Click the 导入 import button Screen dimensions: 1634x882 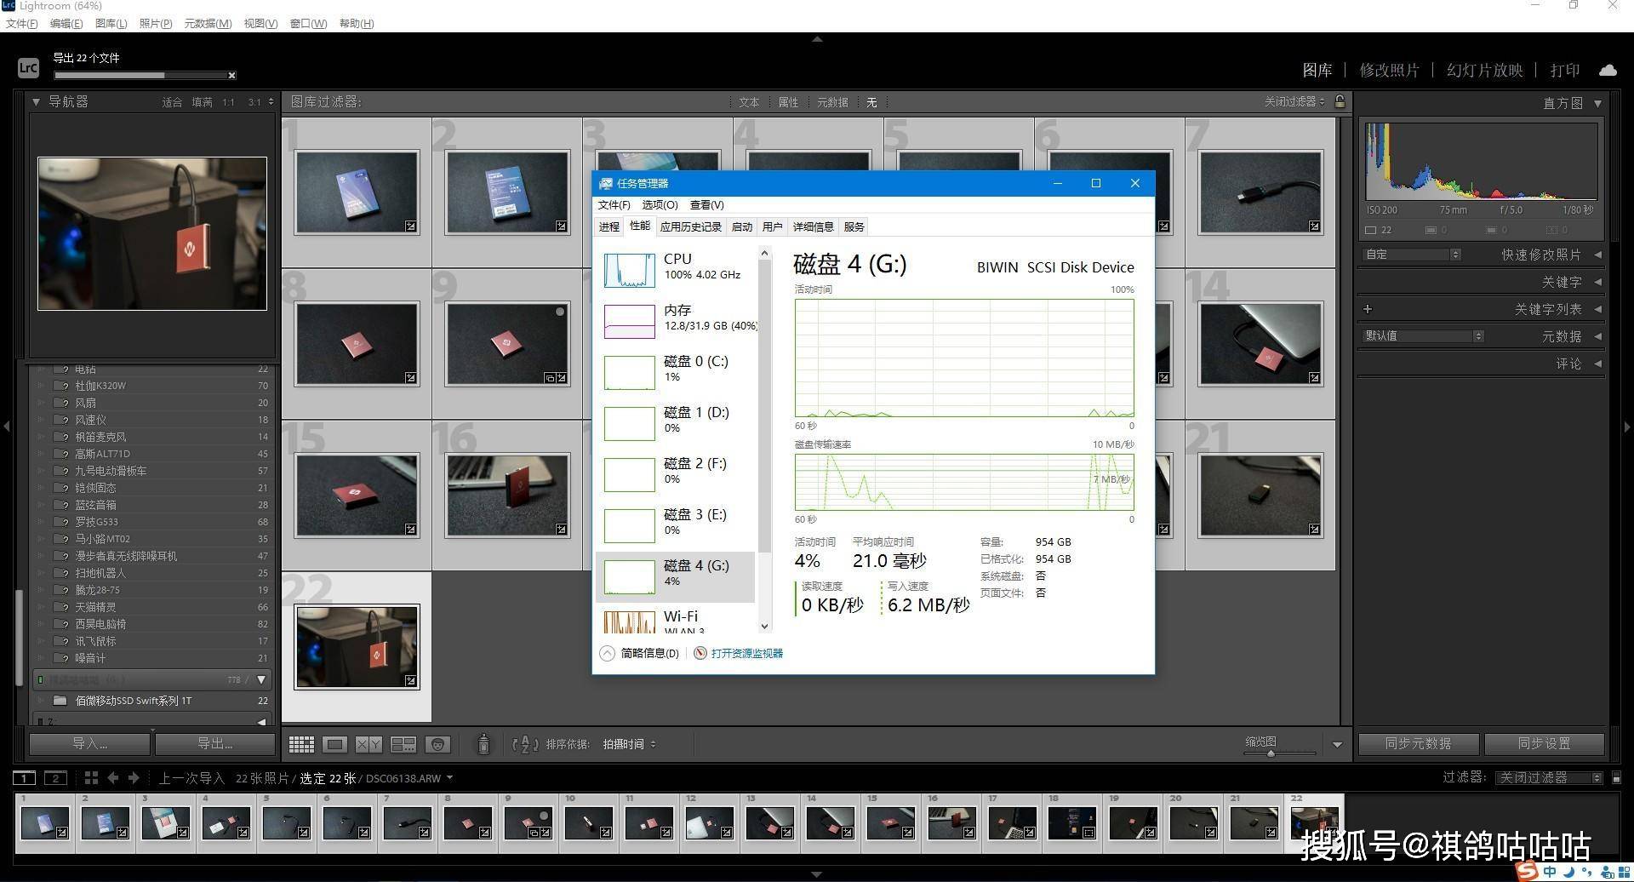click(90, 743)
